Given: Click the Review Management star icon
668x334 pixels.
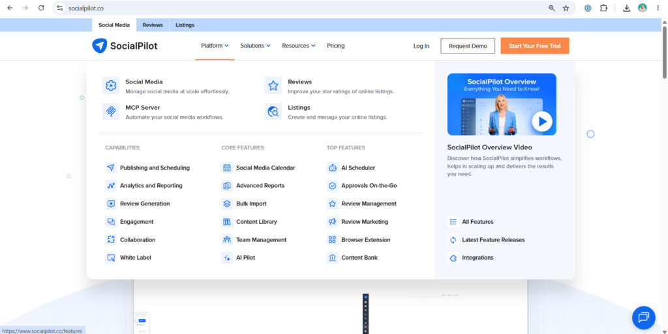Looking at the screenshot, I should [x=332, y=204].
